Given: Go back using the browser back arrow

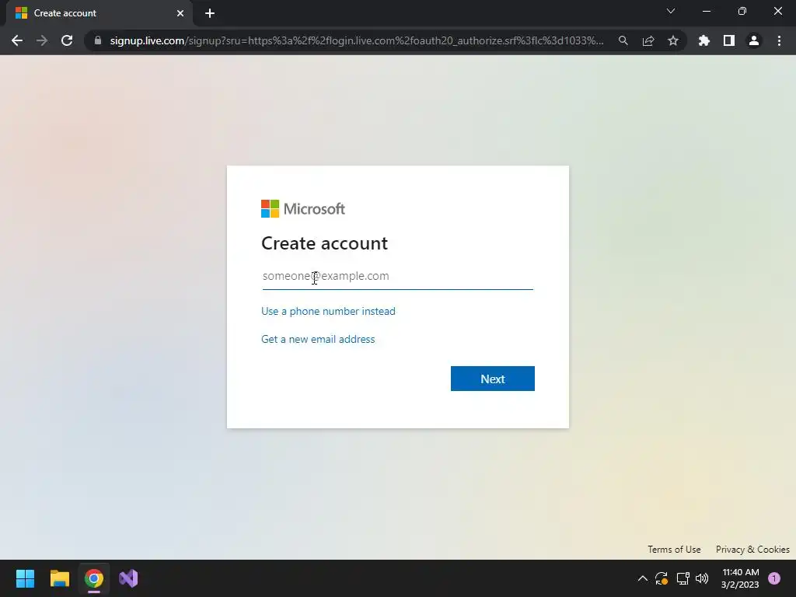Looking at the screenshot, I should click(17, 40).
